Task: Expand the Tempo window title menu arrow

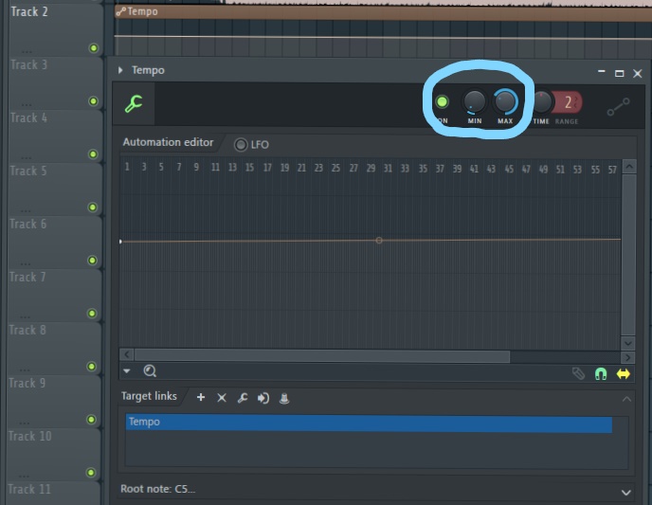Action: 120,70
